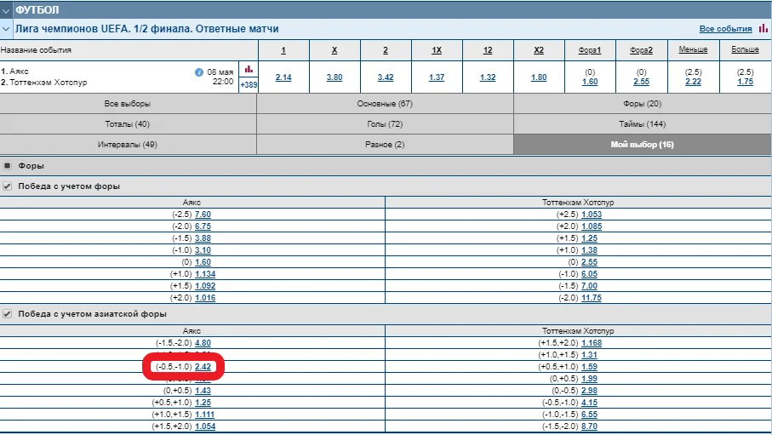Open league statistics icon beside Все события
Image resolution: width=772 pixels, height=435 pixels.
click(x=763, y=29)
